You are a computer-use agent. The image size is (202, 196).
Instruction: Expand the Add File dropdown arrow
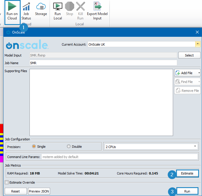pyautogui.click(x=199, y=73)
